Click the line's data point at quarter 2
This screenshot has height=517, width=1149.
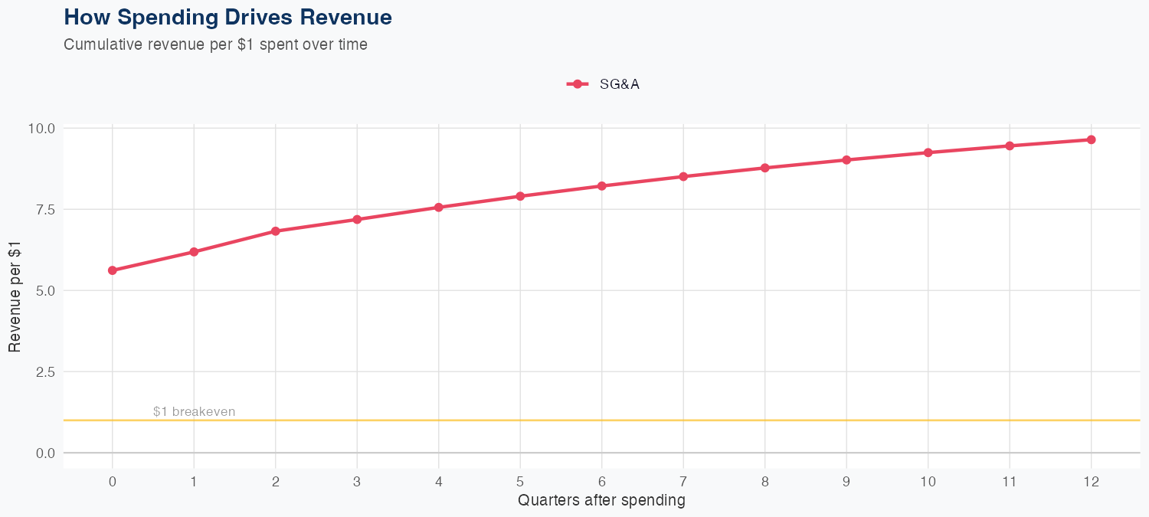[276, 231]
